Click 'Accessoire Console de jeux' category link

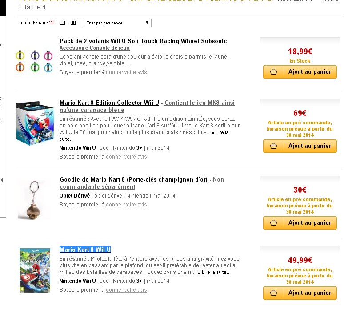click(94, 48)
